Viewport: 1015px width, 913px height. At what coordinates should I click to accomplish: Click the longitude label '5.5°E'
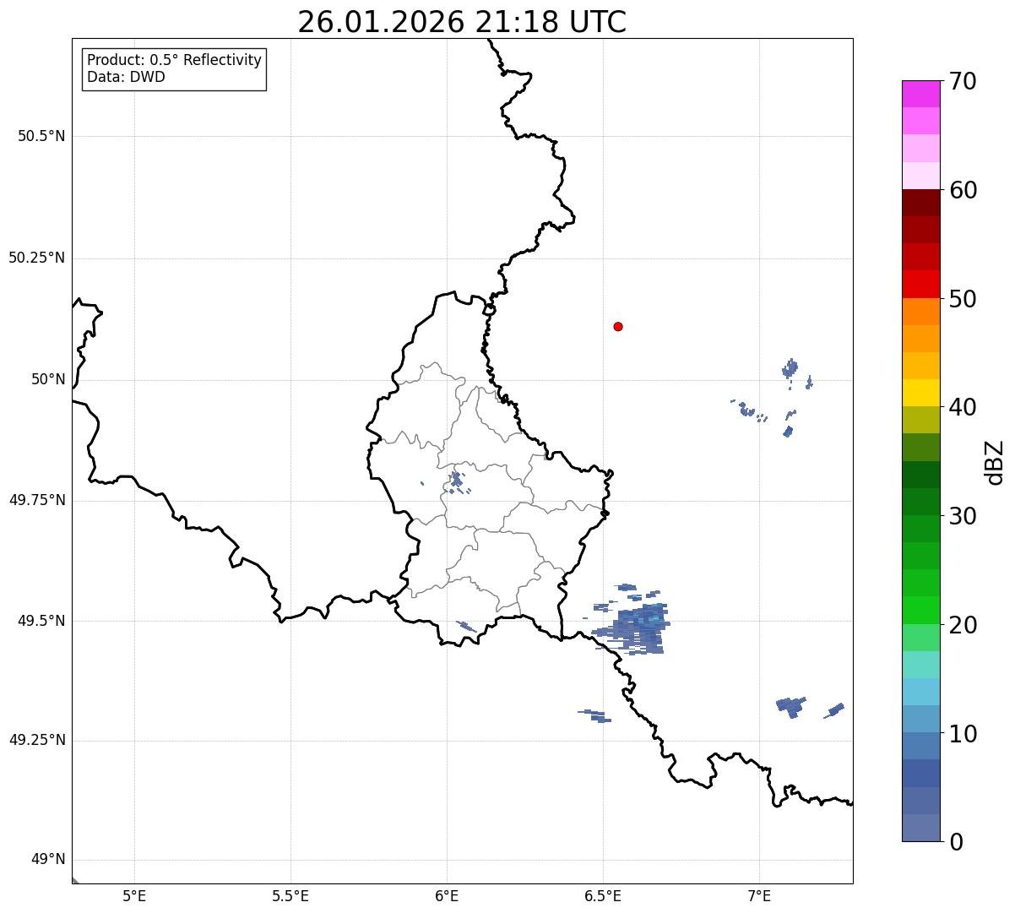coord(290,895)
